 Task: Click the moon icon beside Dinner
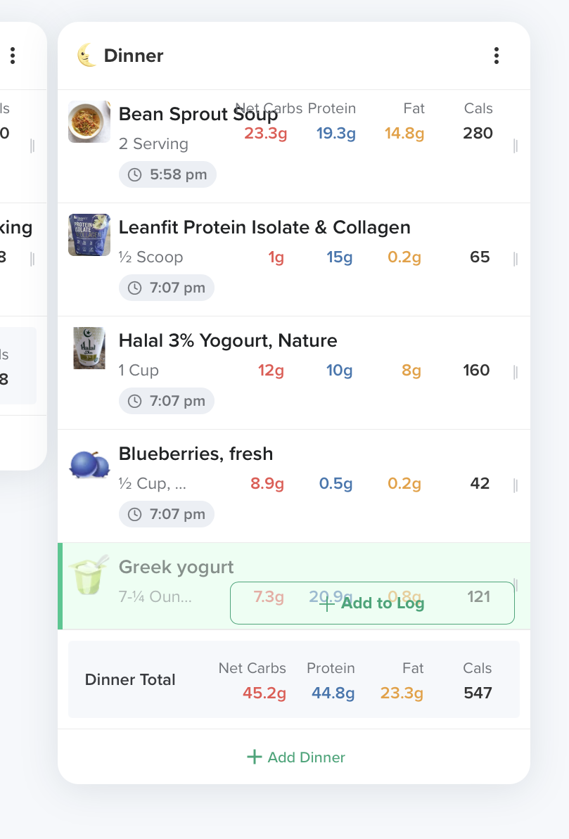[x=87, y=55]
